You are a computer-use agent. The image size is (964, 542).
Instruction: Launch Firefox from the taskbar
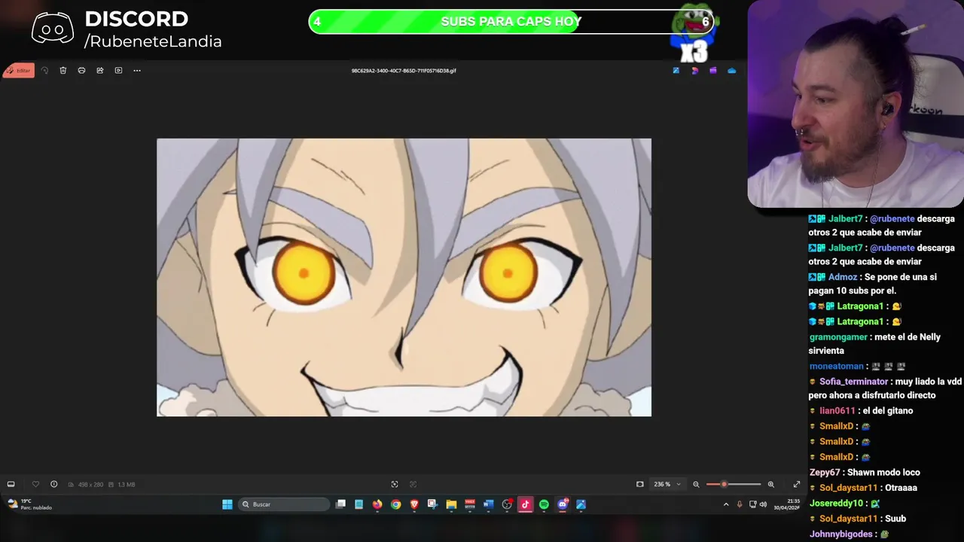point(377,504)
